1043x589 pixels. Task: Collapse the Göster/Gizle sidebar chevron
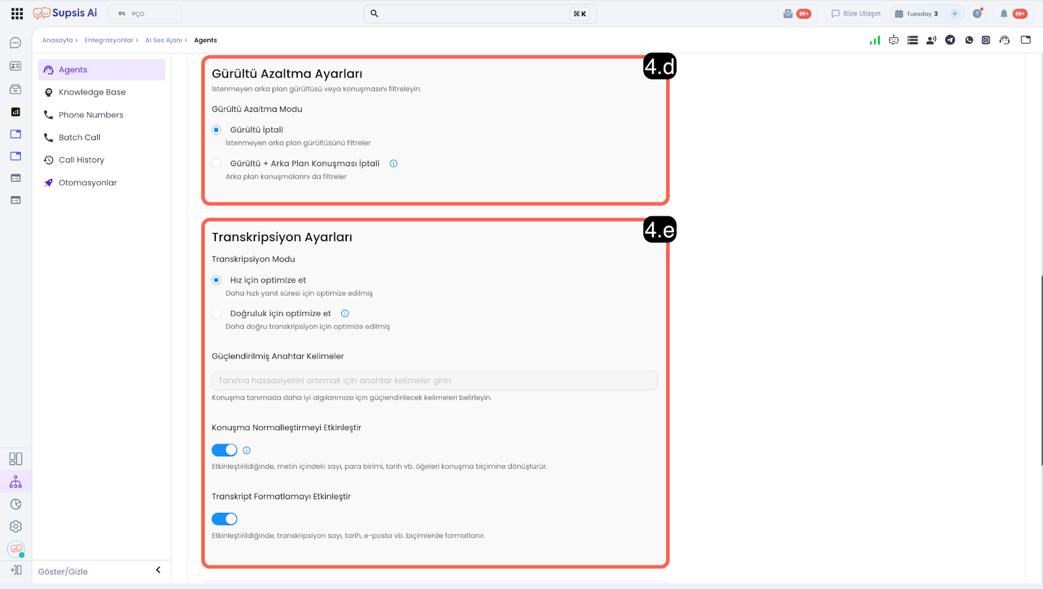coord(158,570)
